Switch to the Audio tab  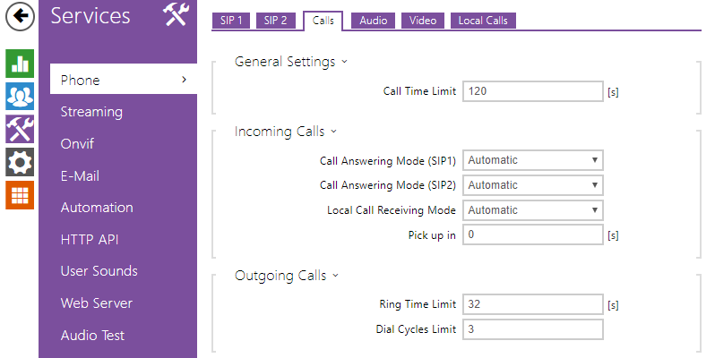pos(373,21)
